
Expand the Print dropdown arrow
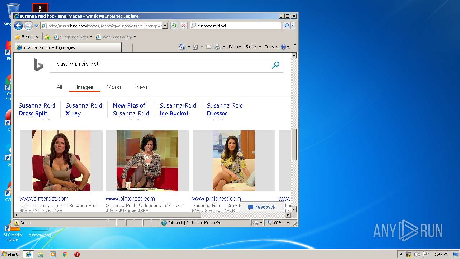pyautogui.click(x=224, y=47)
